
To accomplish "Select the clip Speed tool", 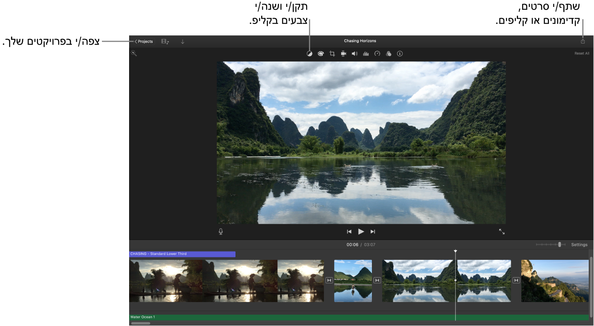I will pyautogui.click(x=377, y=53).
